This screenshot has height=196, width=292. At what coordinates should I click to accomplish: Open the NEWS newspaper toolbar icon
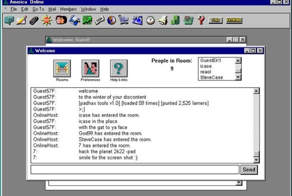point(99,20)
